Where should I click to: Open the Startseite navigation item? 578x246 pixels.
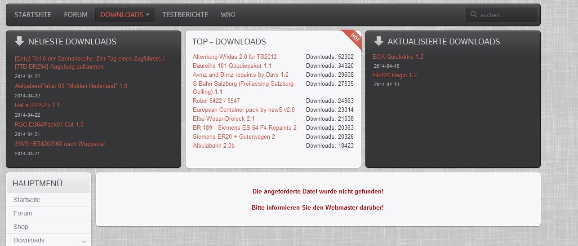pos(33,15)
